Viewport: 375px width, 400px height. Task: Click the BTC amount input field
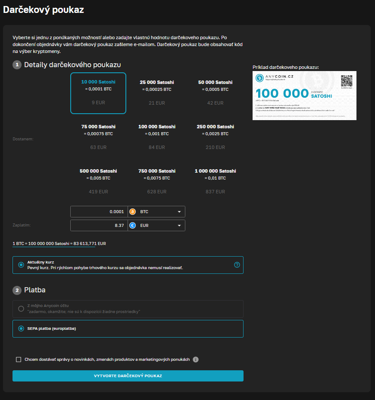point(99,211)
